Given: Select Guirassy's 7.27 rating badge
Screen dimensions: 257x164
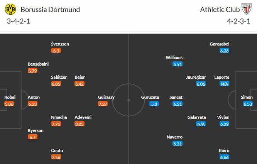Looking at the screenshot, I should coord(103,104).
